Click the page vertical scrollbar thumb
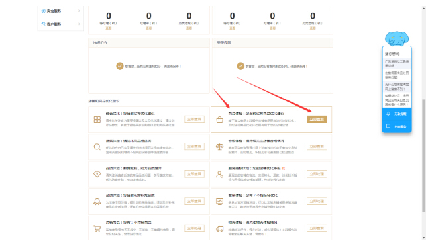Screen dimensions: 426x240 click(423, 155)
